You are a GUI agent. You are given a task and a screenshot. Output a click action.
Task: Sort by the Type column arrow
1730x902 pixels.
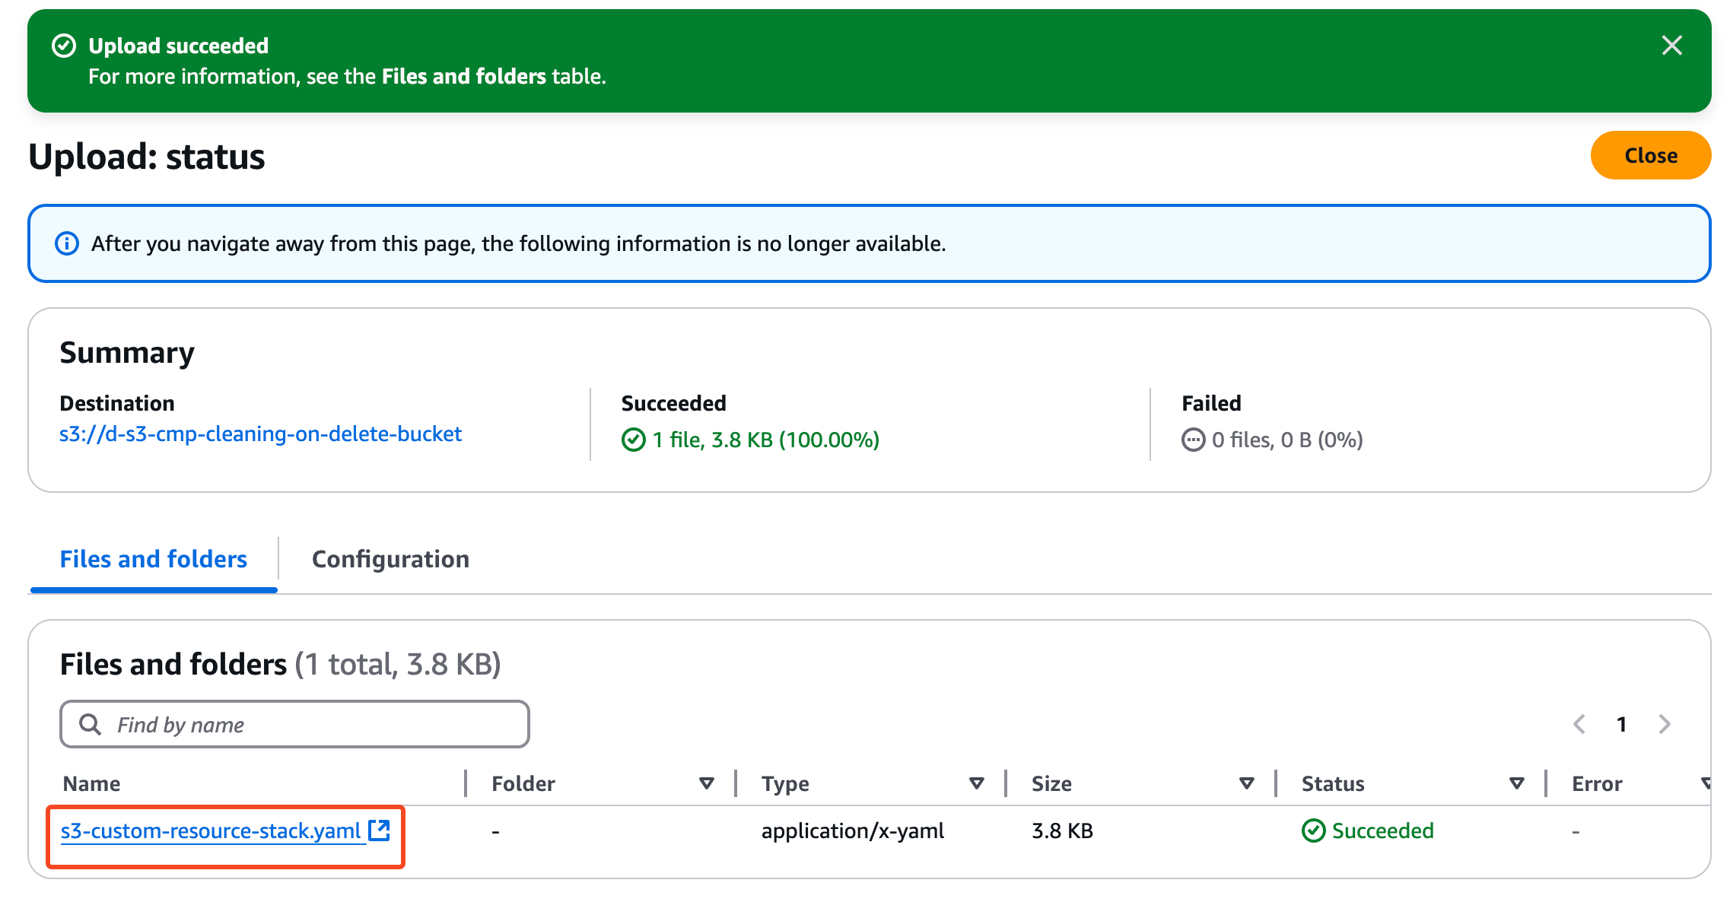[977, 783]
